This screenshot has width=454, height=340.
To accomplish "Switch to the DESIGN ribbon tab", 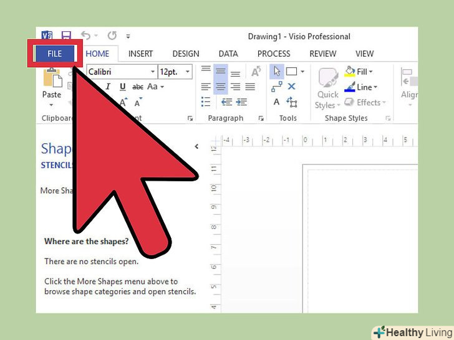I will point(186,54).
